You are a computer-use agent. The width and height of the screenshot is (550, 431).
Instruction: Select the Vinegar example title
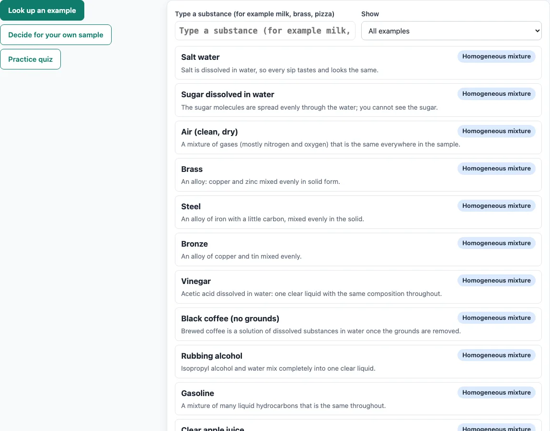pyautogui.click(x=196, y=281)
